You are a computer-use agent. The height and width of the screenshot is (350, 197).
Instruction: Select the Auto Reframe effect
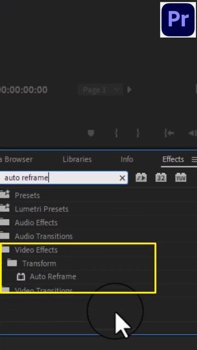[x=53, y=277]
